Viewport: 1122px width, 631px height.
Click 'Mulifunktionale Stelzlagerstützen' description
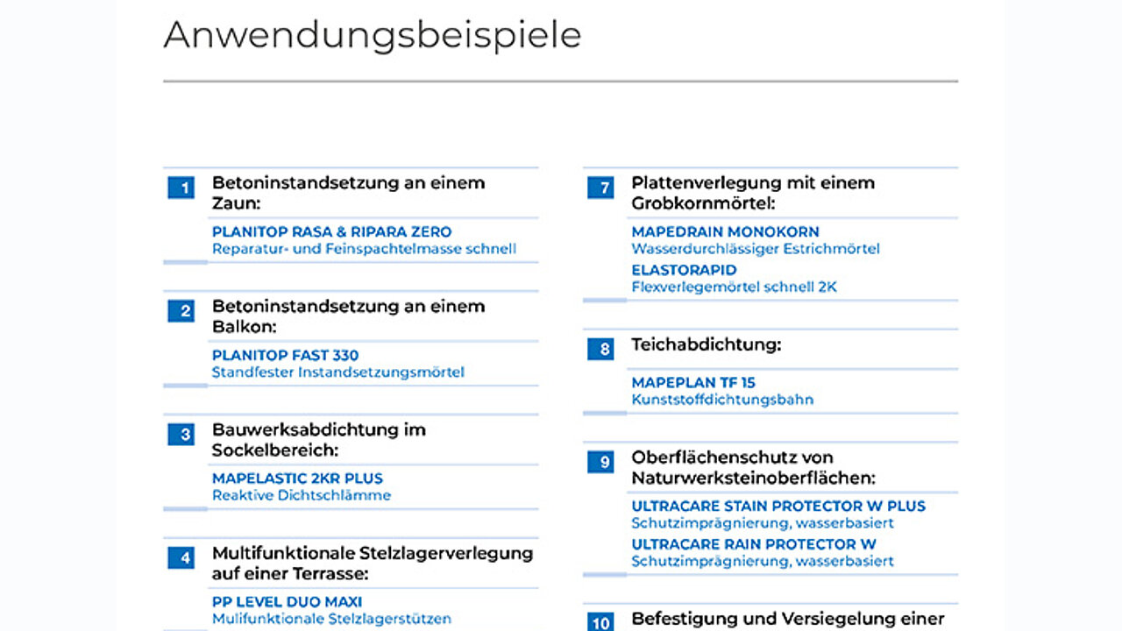[x=331, y=619]
